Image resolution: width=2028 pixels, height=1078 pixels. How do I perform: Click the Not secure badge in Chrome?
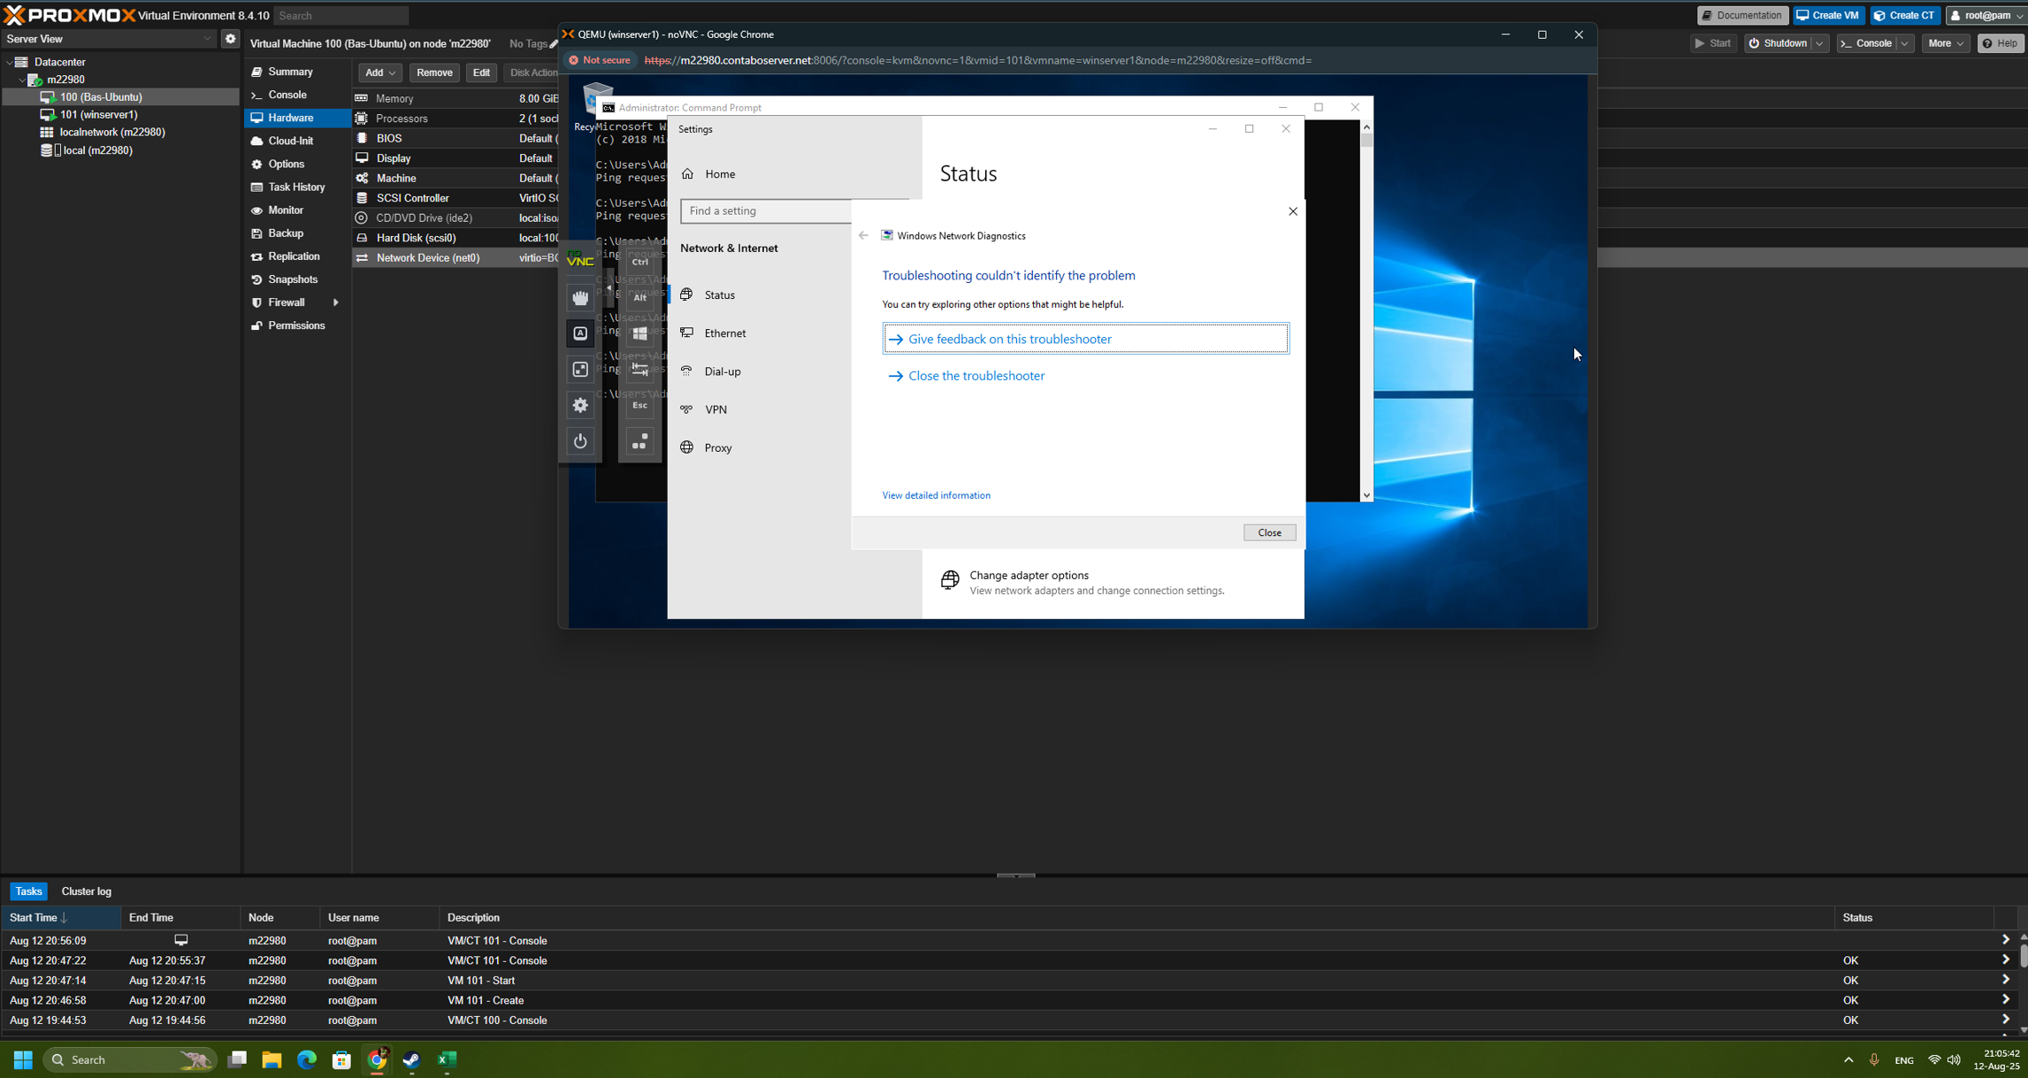tap(600, 60)
